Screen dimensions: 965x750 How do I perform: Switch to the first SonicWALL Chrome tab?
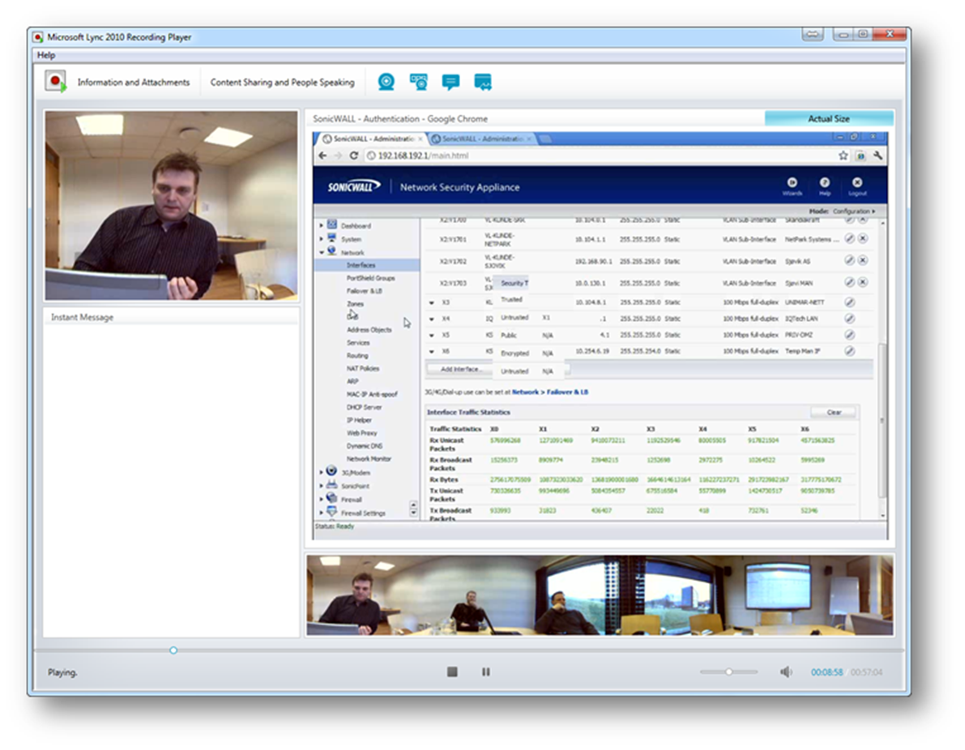click(373, 139)
